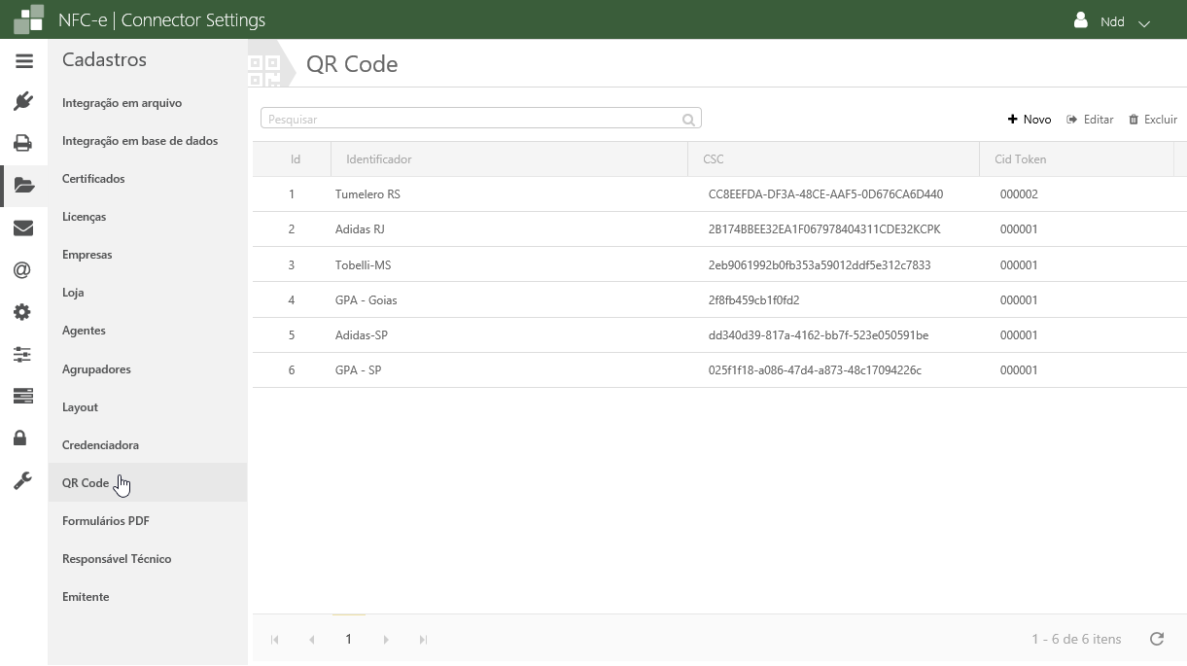Expand the Ndd user dropdown
Screen dimensions: 1187x666
(x=1112, y=21)
